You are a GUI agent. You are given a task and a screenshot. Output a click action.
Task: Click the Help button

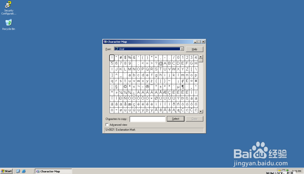[x=195, y=49]
